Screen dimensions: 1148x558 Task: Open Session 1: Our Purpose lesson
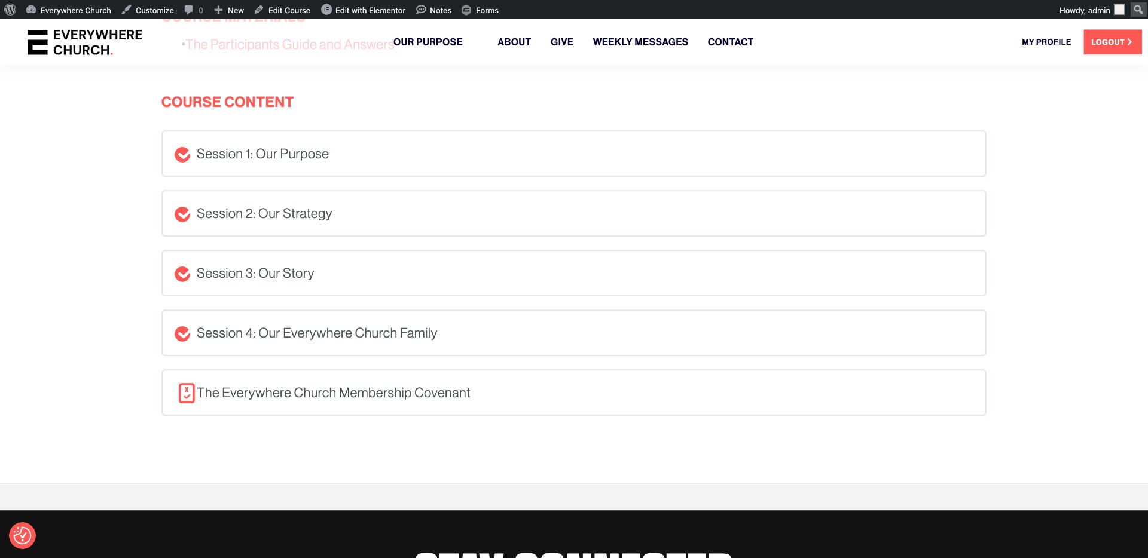click(573, 154)
